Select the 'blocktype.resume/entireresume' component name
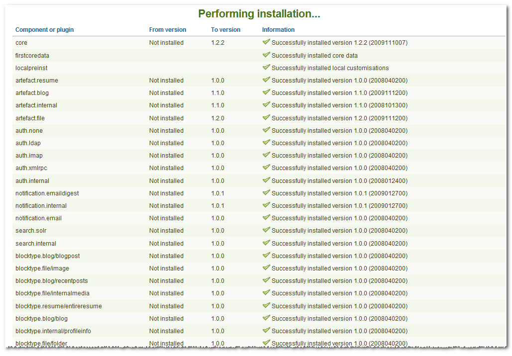The width and height of the screenshot is (512, 356). [x=59, y=306]
